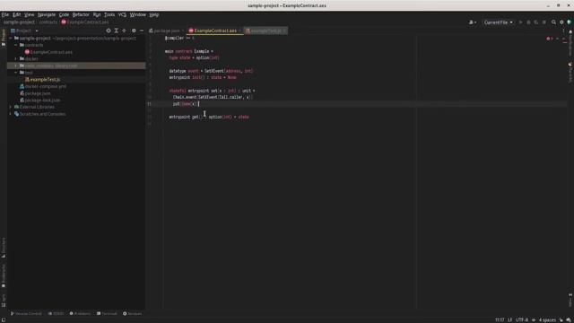
Task: Expand the docker folder
Action: tap(16, 58)
